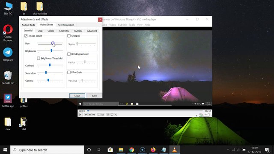Select the new folder on desktop
Image resolution: width=274 pixels, height=154 pixels.
pyautogui.click(x=8, y=124)
